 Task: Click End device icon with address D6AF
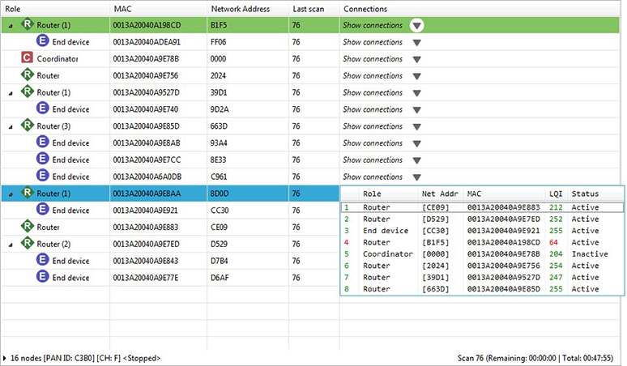pyautogui.click(x=42, y=276)
